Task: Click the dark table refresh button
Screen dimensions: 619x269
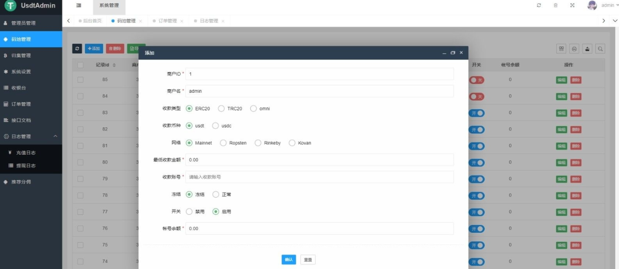Action: pyautogui.click(x=77, y=48)
